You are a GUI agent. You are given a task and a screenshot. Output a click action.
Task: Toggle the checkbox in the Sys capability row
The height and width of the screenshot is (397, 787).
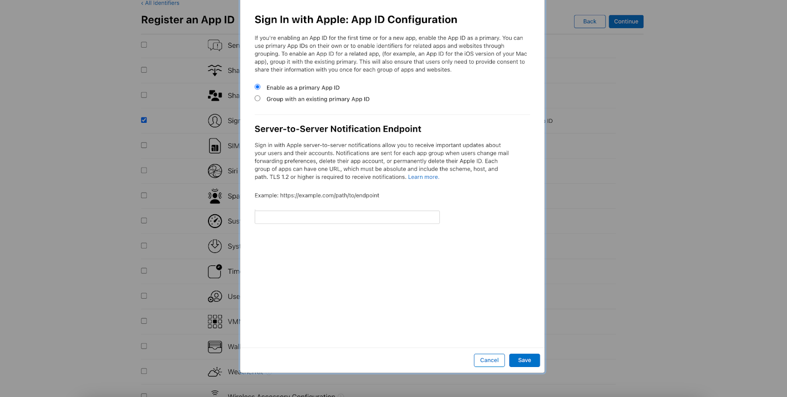(x=144, y=246)
